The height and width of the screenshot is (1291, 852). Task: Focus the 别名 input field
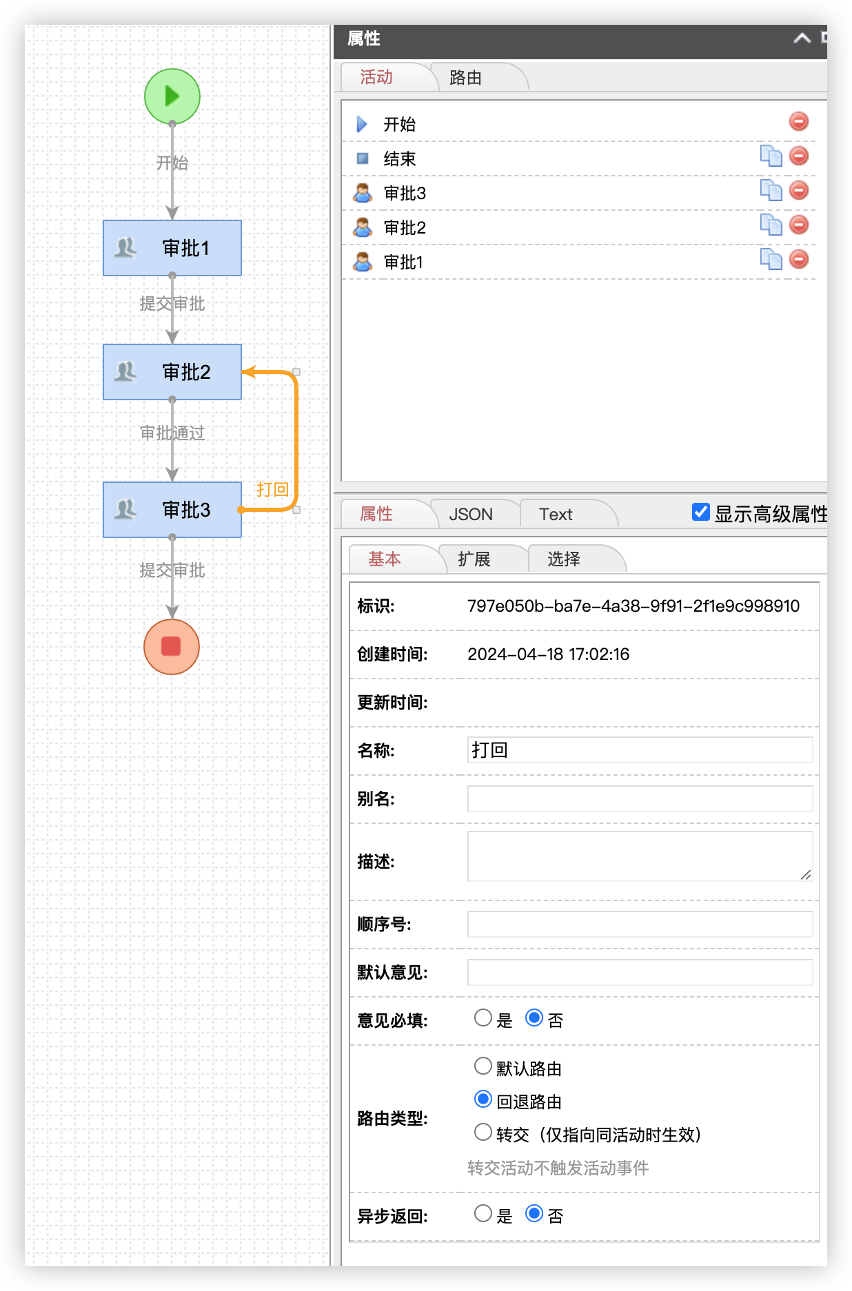click(x=640, y=798)
